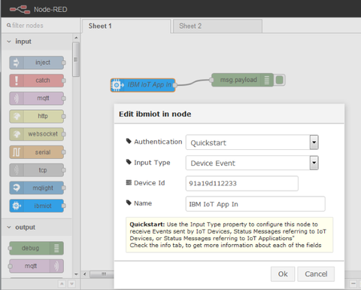Select the websocket input node
Image resolution: width=361 pixels, height=290 pixels.
click(37, 134)
